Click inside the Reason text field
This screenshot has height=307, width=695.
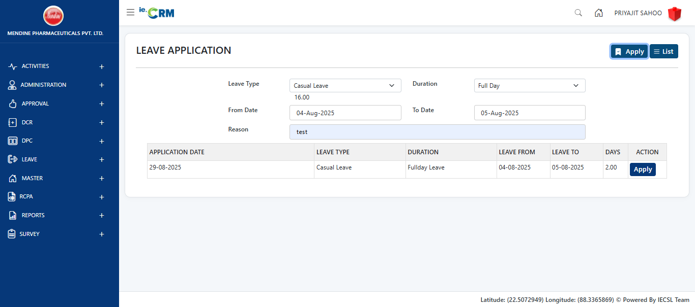438,131
